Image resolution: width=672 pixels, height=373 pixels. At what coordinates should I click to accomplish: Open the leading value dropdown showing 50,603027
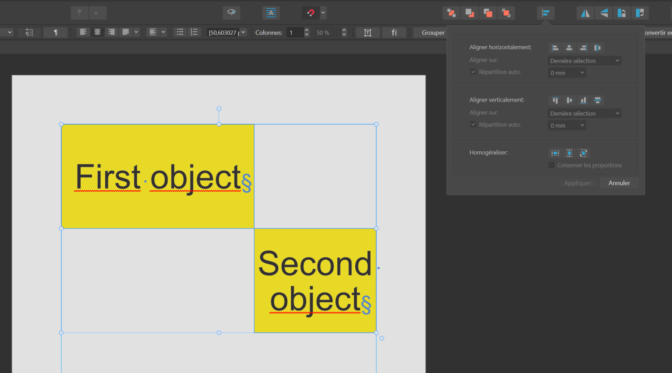tap(242, 32)
